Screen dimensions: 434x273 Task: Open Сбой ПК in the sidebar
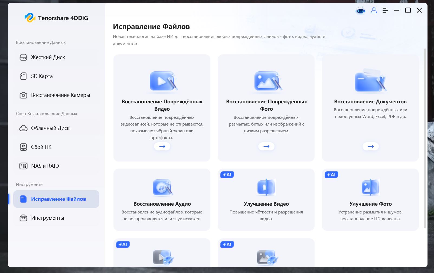point(56,147)
